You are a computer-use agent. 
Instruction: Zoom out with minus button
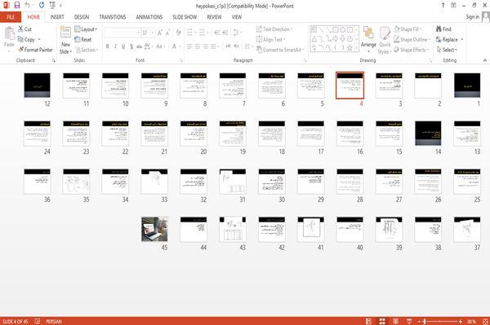420,321
